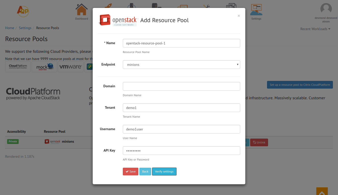Image resolution: width=338 pixels, height=195 pixels.
Task: Click the Resource Pool Name hint text
Action: pos(136,52)
